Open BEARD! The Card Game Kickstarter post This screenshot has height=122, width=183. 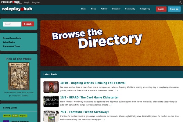[89, 97]
